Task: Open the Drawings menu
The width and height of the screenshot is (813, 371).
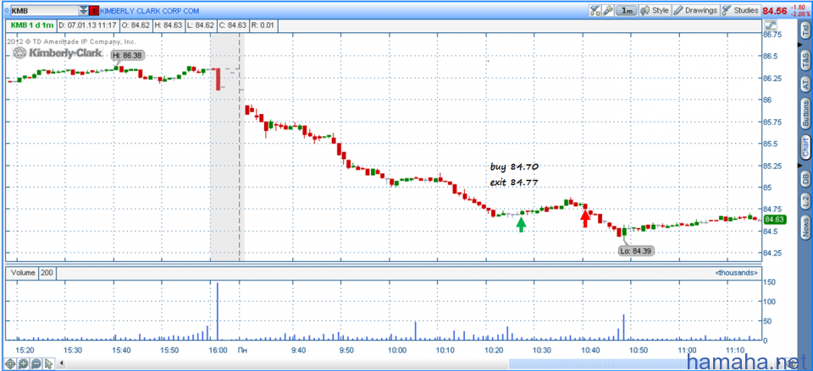Action: click(x=696, y=10)
